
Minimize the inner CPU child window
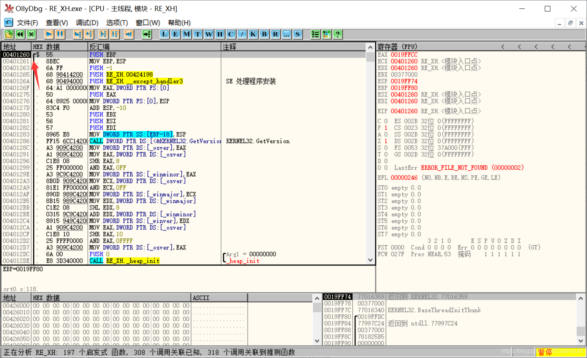tap(560, 23)
